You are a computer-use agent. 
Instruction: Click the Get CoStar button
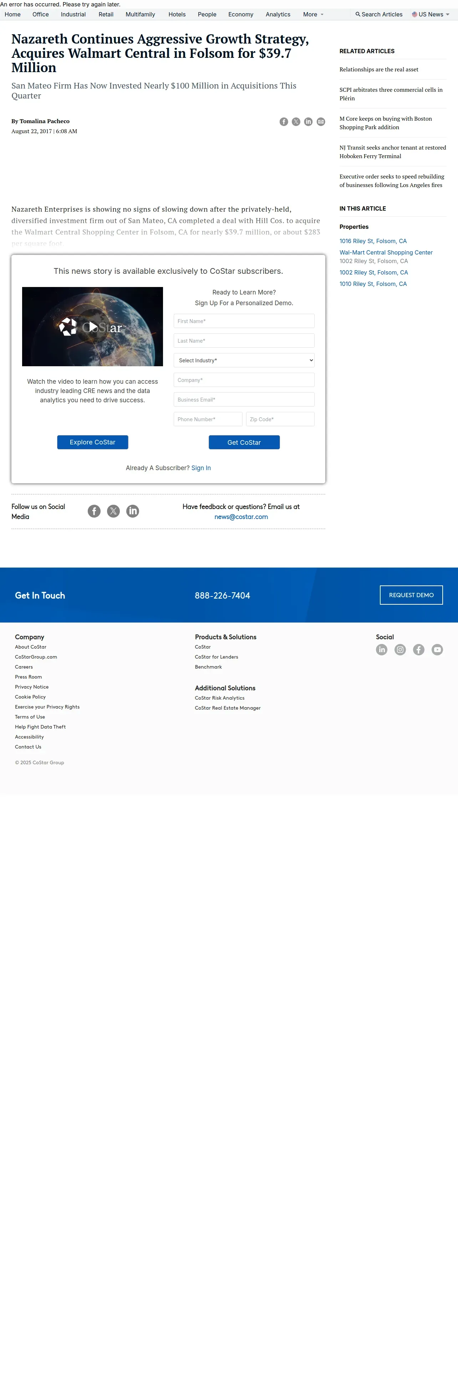[244, 443]
